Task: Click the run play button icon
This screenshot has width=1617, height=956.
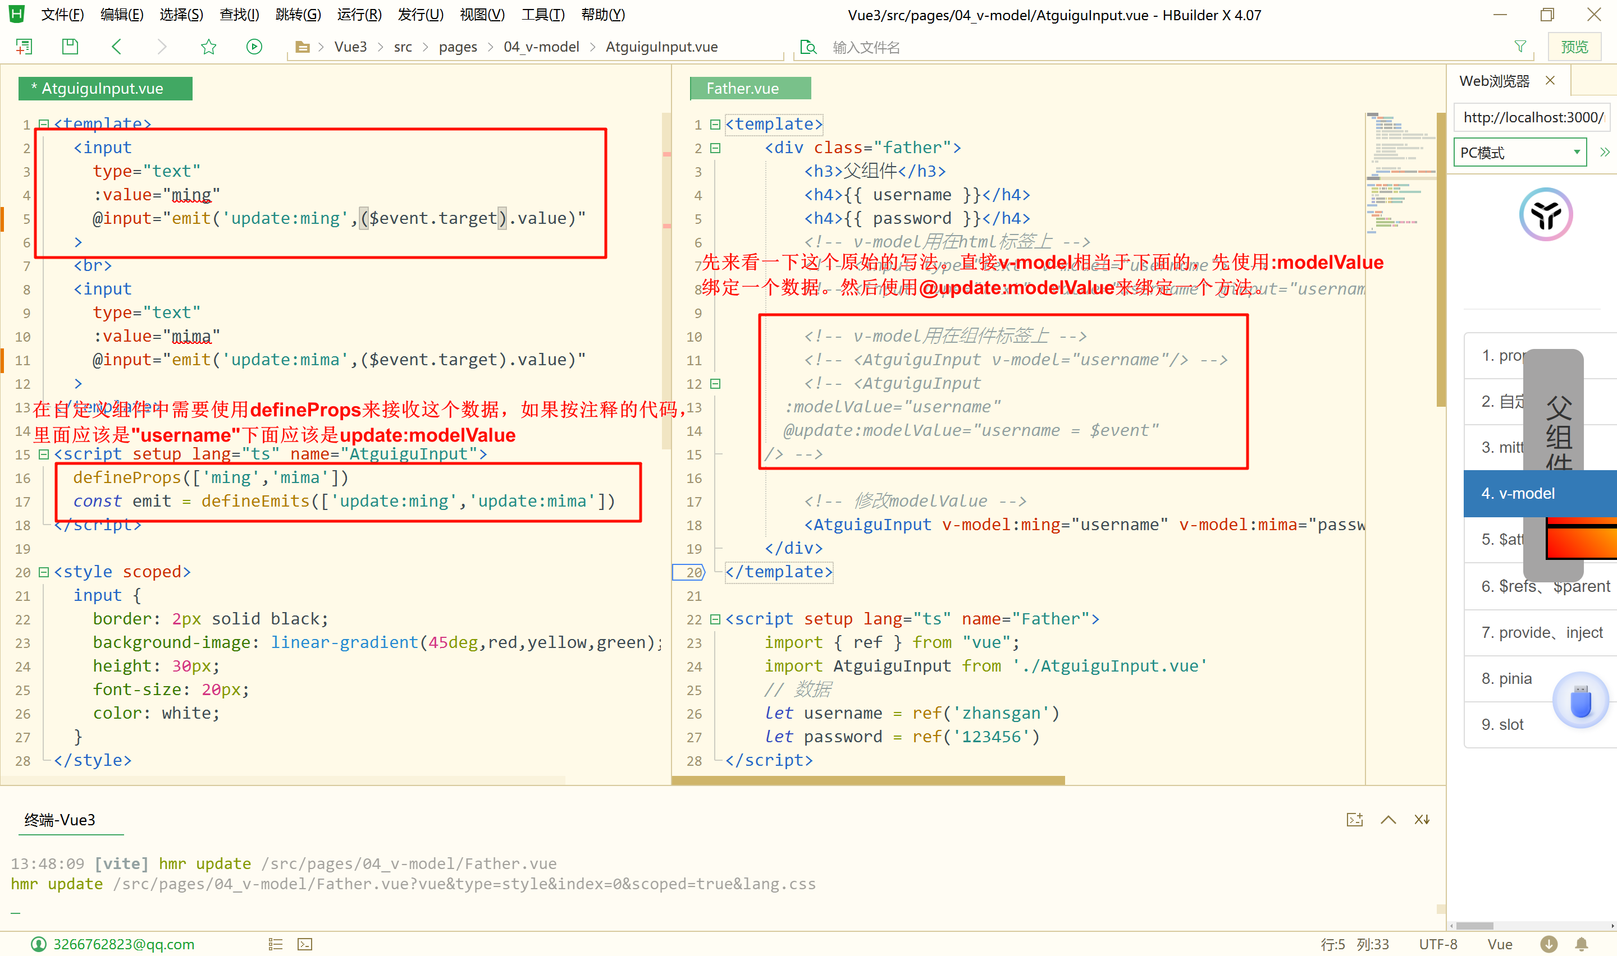Action: 254,47
